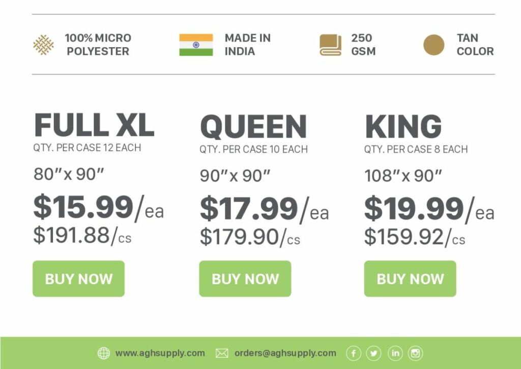Open the LinkedIn social icon
The width and height of the screenshot is (521, 369).
[x=395, y=353]
